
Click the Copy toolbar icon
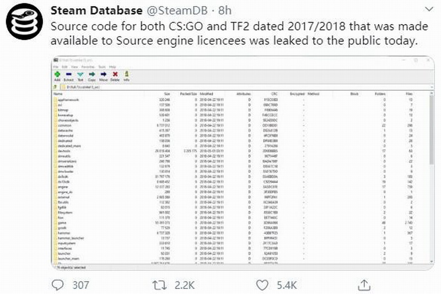(92, 74)
